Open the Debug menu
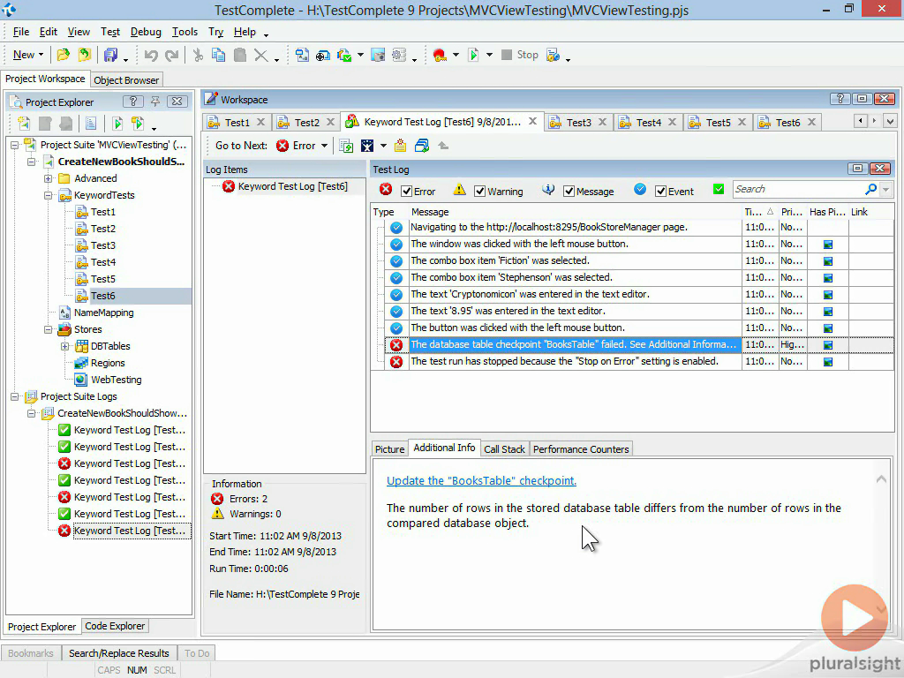The image size is (904, 678). [146, 32]
